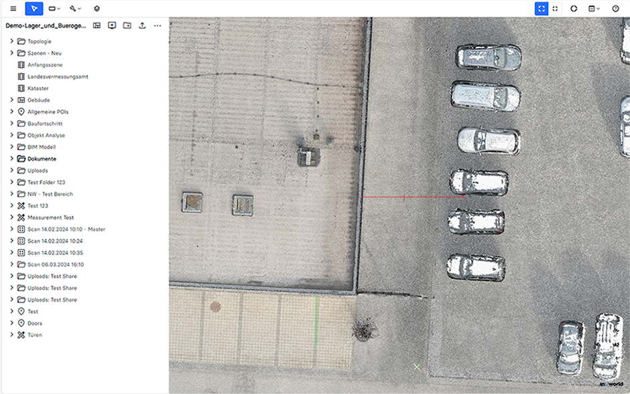Click the upload icon in project header
This screenshot has width=630, height=394.
[x=142, y=25]
